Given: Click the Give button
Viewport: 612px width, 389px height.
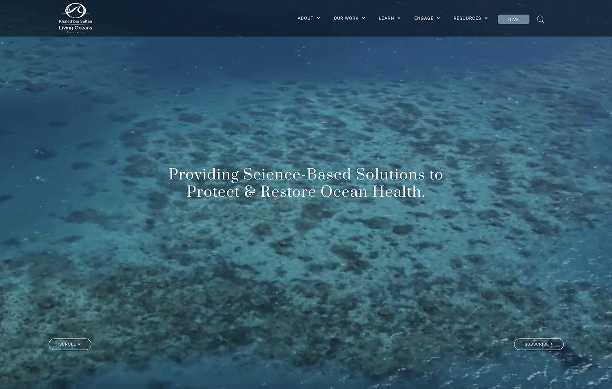Looking at the screenshot, I should [514, 19].
